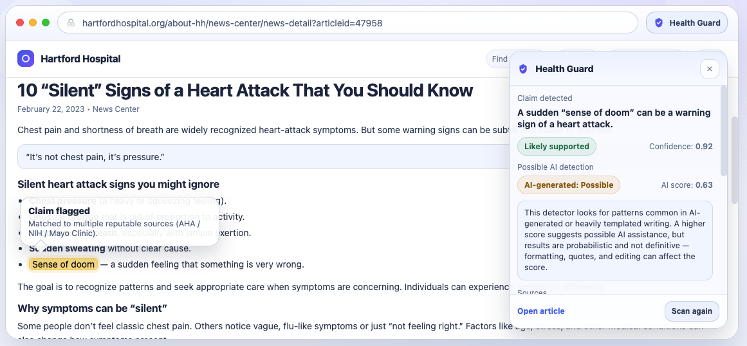Click the AI-generated: Possible badge

pos(569,185)
